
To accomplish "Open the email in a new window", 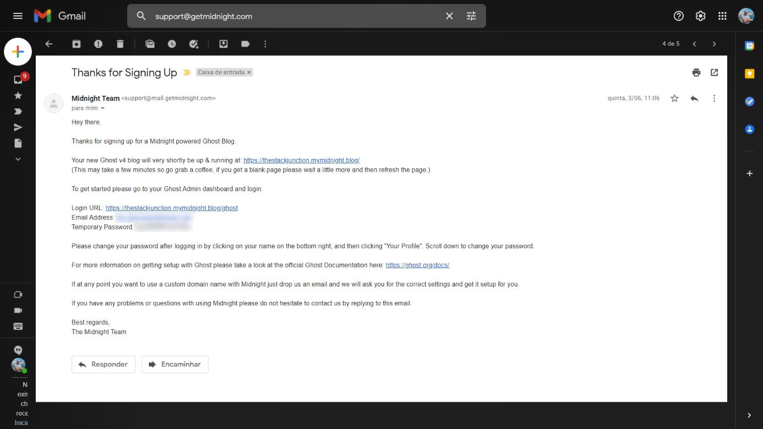I will tap(714, 72).
